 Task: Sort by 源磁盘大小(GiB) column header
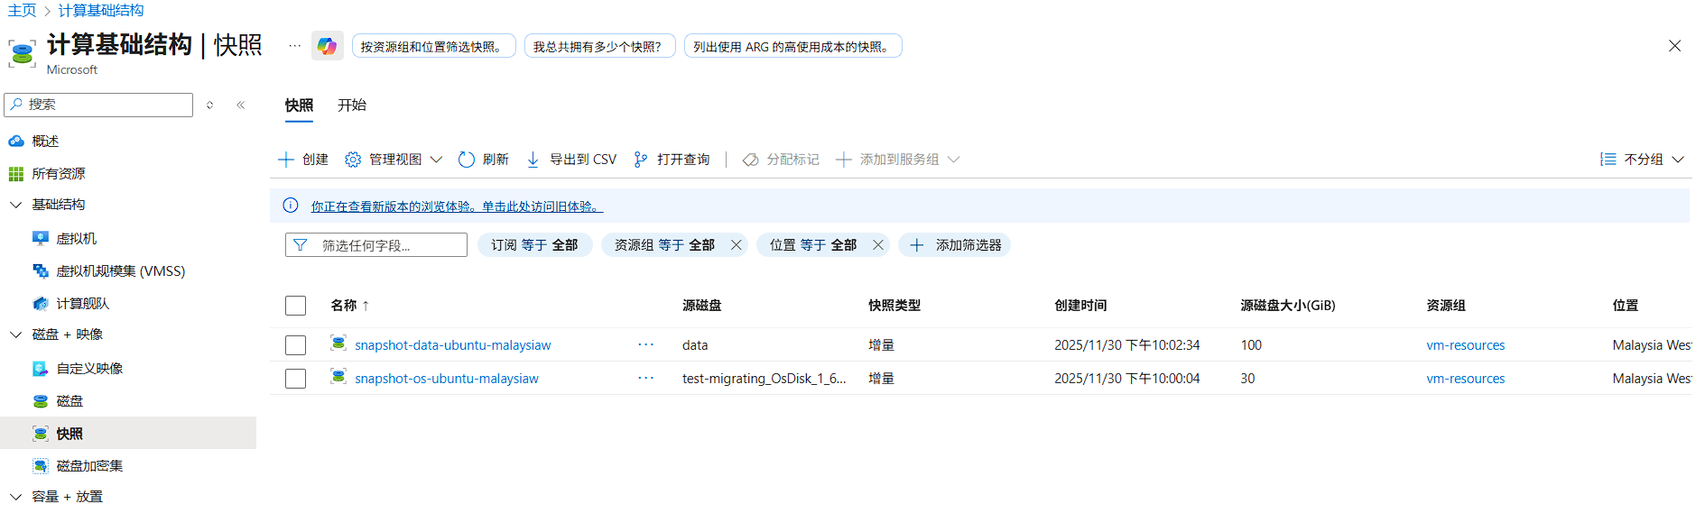(x=1288, y=306)
